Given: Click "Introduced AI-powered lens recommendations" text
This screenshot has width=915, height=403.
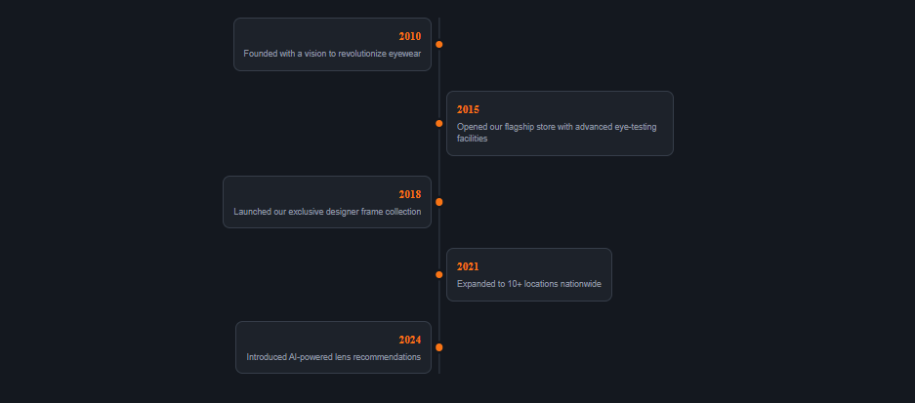Looking at the screenshot, I should tap(333, 357).
